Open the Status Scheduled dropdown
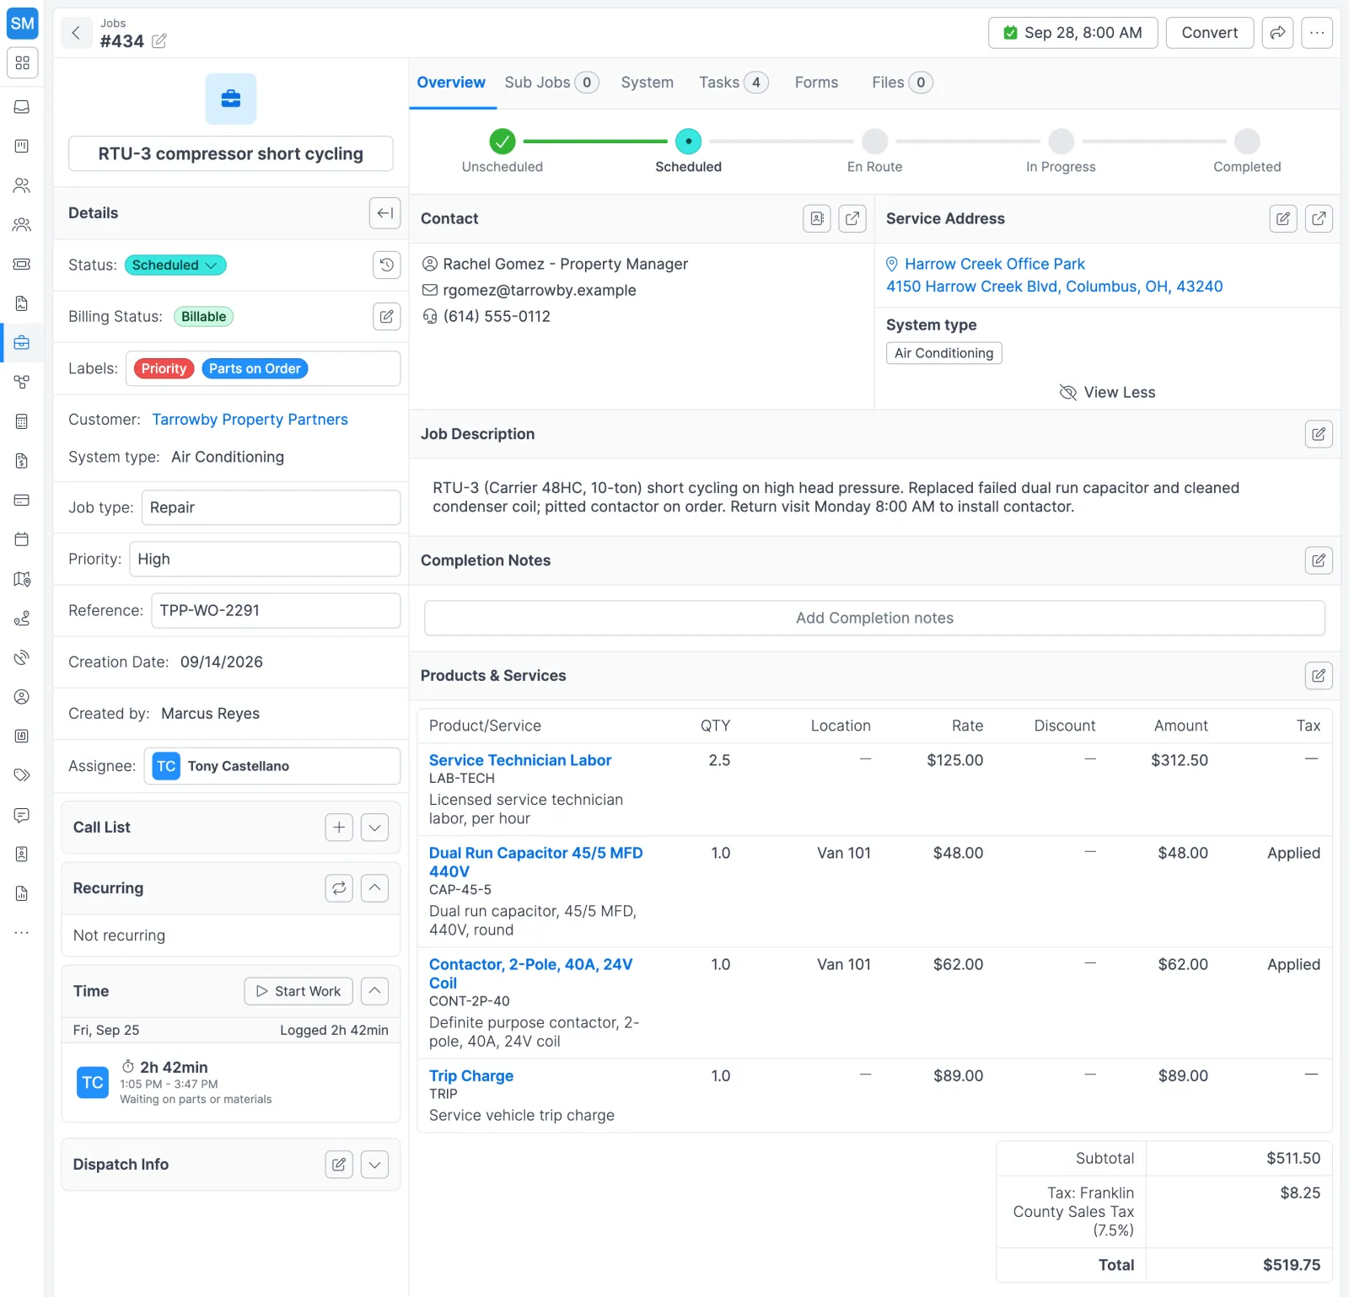The height and width of the screenshot is (1297, 1349). (x=175, y=265)
